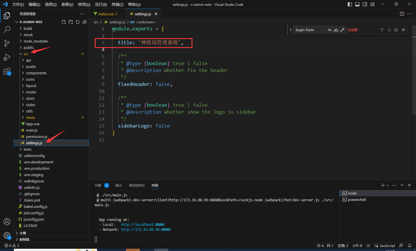Open the 文件(F) menu
The width and height of the screenshot is (416, 251).
pos(18,4)
